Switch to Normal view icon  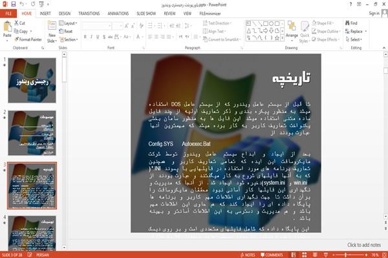pyautogui.click(x=294, y=255)
